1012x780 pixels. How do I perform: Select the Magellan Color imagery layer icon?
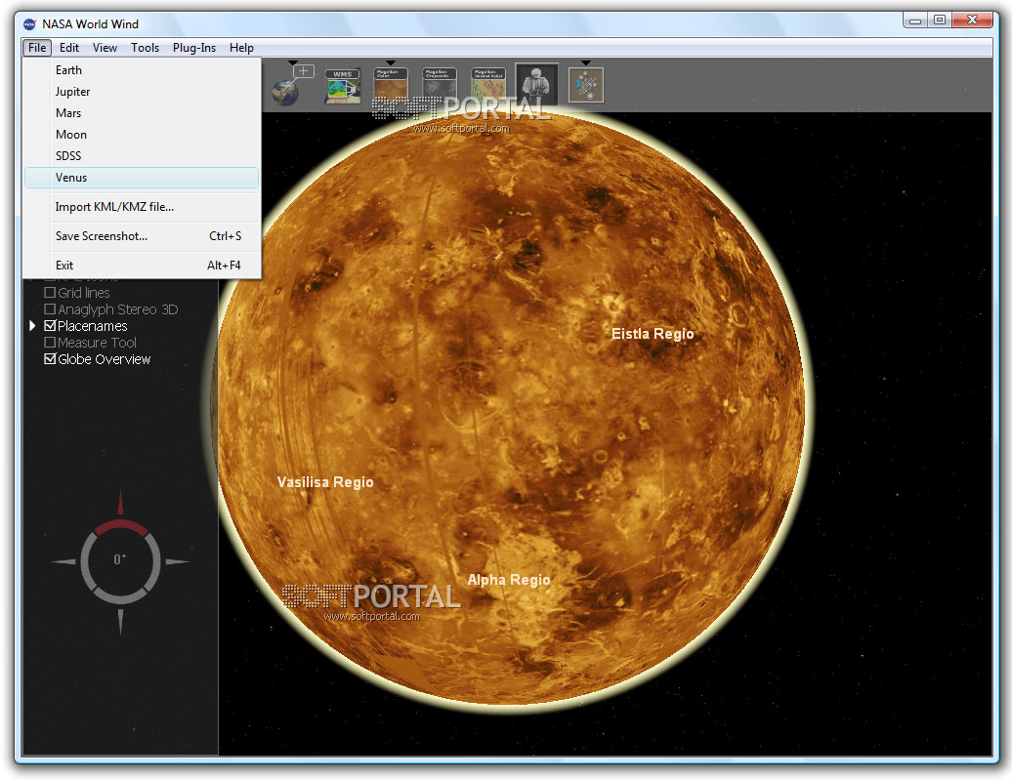pyautogui.click(x=391, y=85)
